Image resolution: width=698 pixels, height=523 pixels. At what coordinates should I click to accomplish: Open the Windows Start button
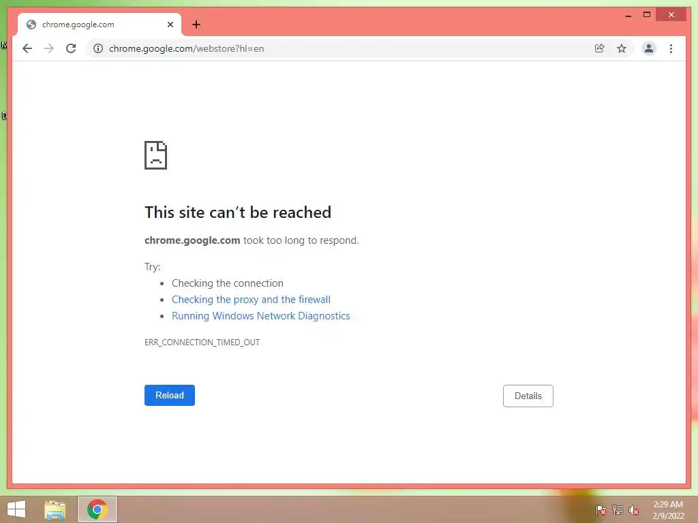pyautogui.click(x=16, y=509)
